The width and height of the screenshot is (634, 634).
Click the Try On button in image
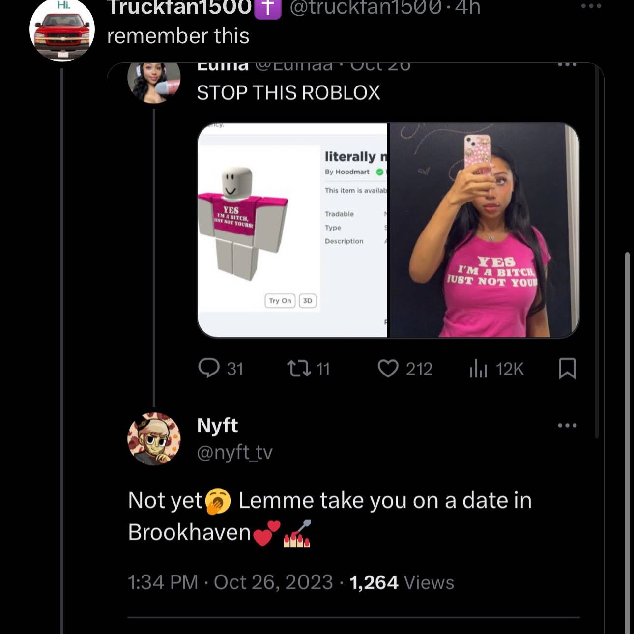coord(280,301)
